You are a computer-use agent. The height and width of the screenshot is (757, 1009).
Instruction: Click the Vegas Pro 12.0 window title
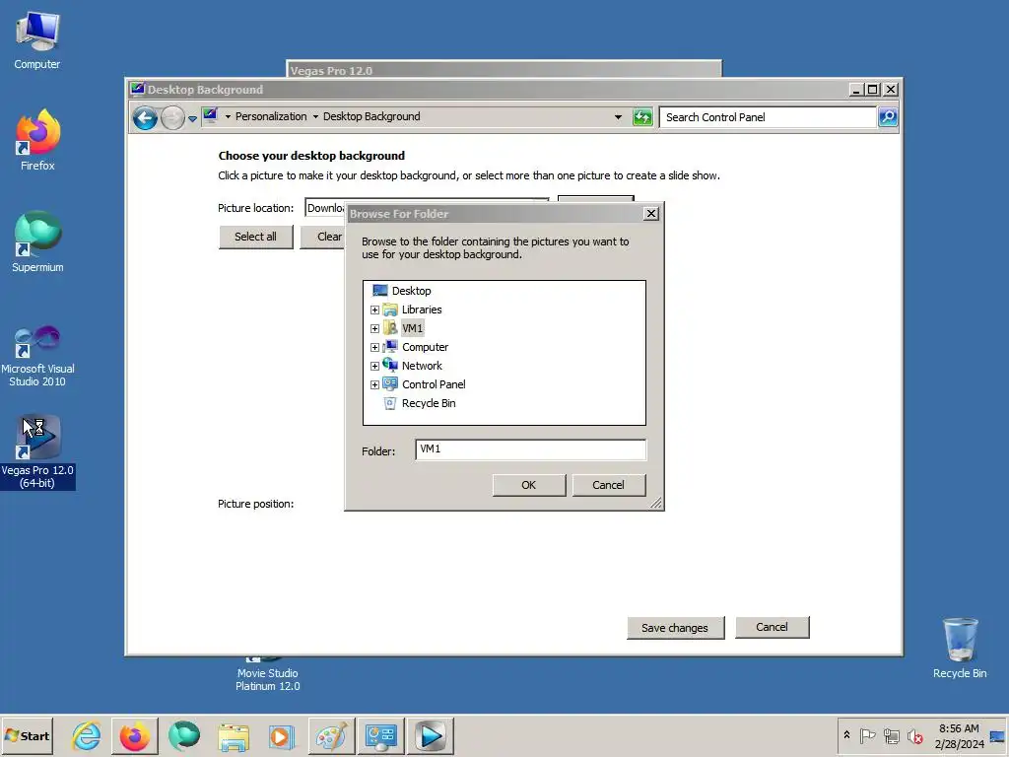point(331,71)
